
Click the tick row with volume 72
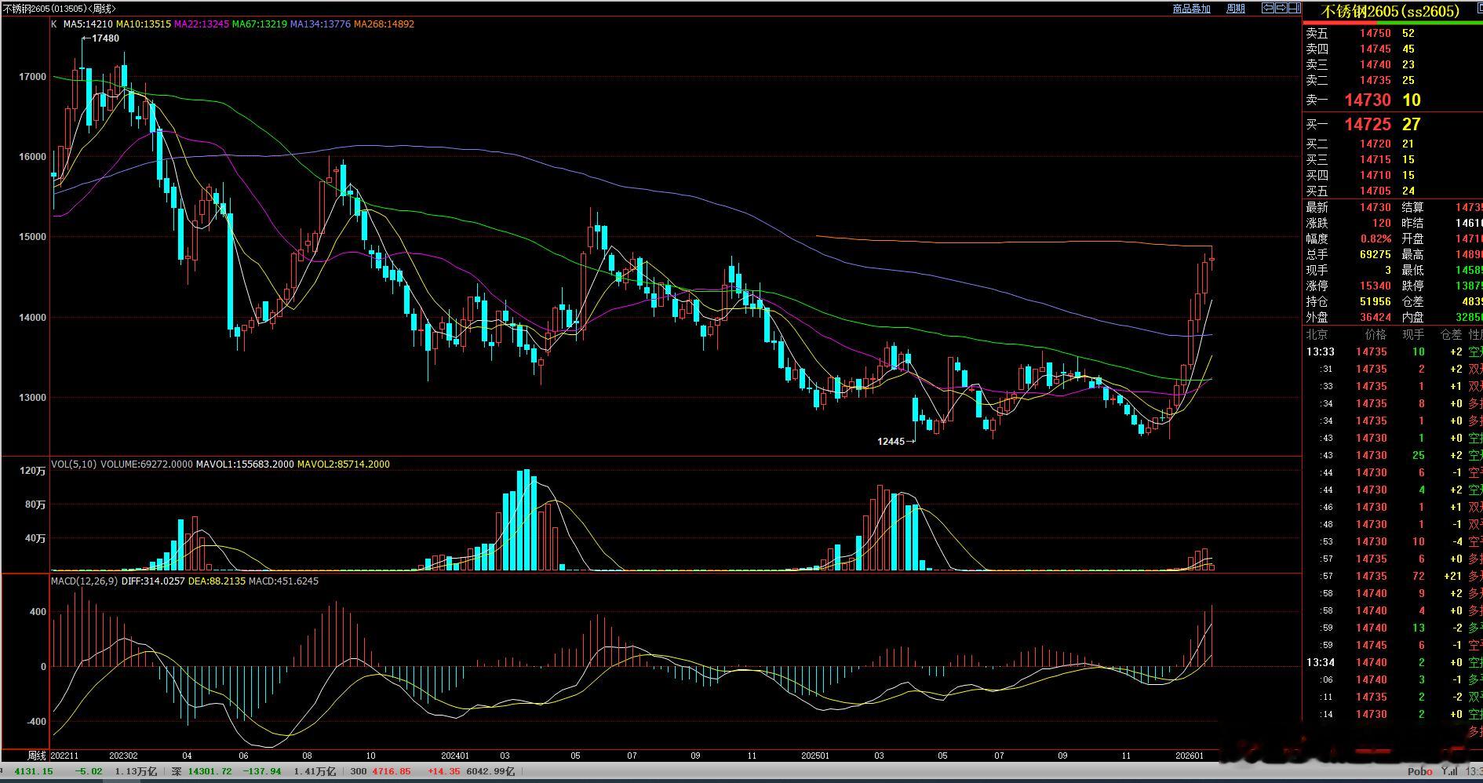pos(1393,576)
